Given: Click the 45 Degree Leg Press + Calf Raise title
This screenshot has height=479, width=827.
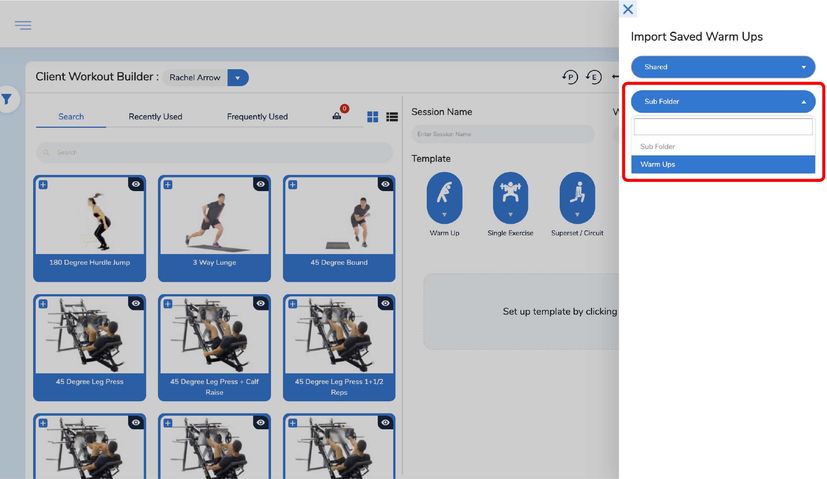Looking at the screenshot, I should pos(214,387).
